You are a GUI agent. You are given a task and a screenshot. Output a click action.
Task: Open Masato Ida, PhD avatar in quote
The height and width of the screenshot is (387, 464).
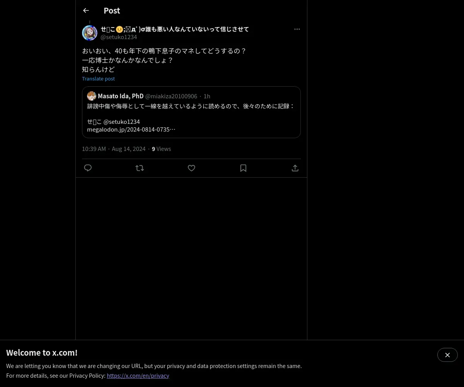point(92,96)
